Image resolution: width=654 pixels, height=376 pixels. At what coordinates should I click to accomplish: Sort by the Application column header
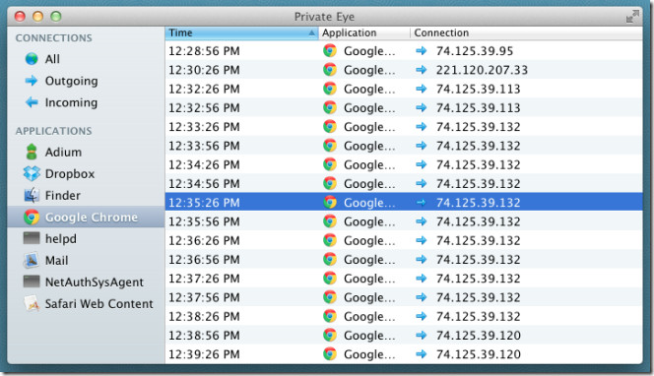click(x=364, y=32)
